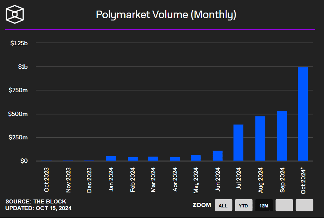Click the Nov 2023 axis label

click(68, 180)
